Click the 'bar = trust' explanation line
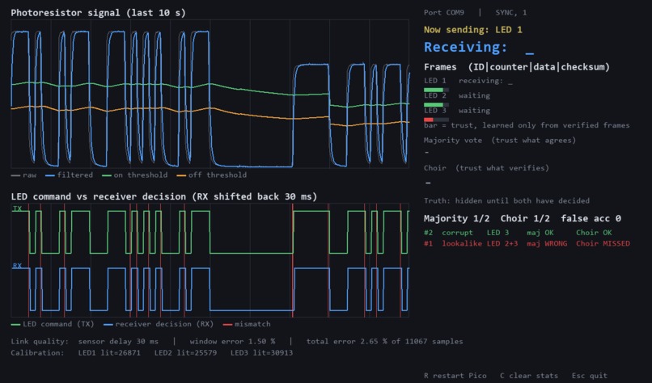This screenshot has width=652, height=383. tap(527, 125)
